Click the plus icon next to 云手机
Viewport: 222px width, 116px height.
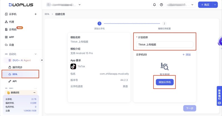coord(36,14)
